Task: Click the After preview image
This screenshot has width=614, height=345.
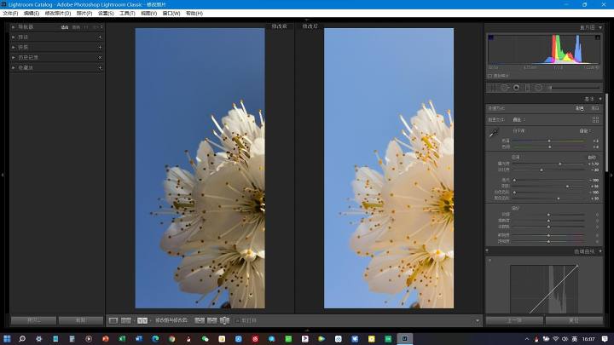Action: tap(389, 168)
